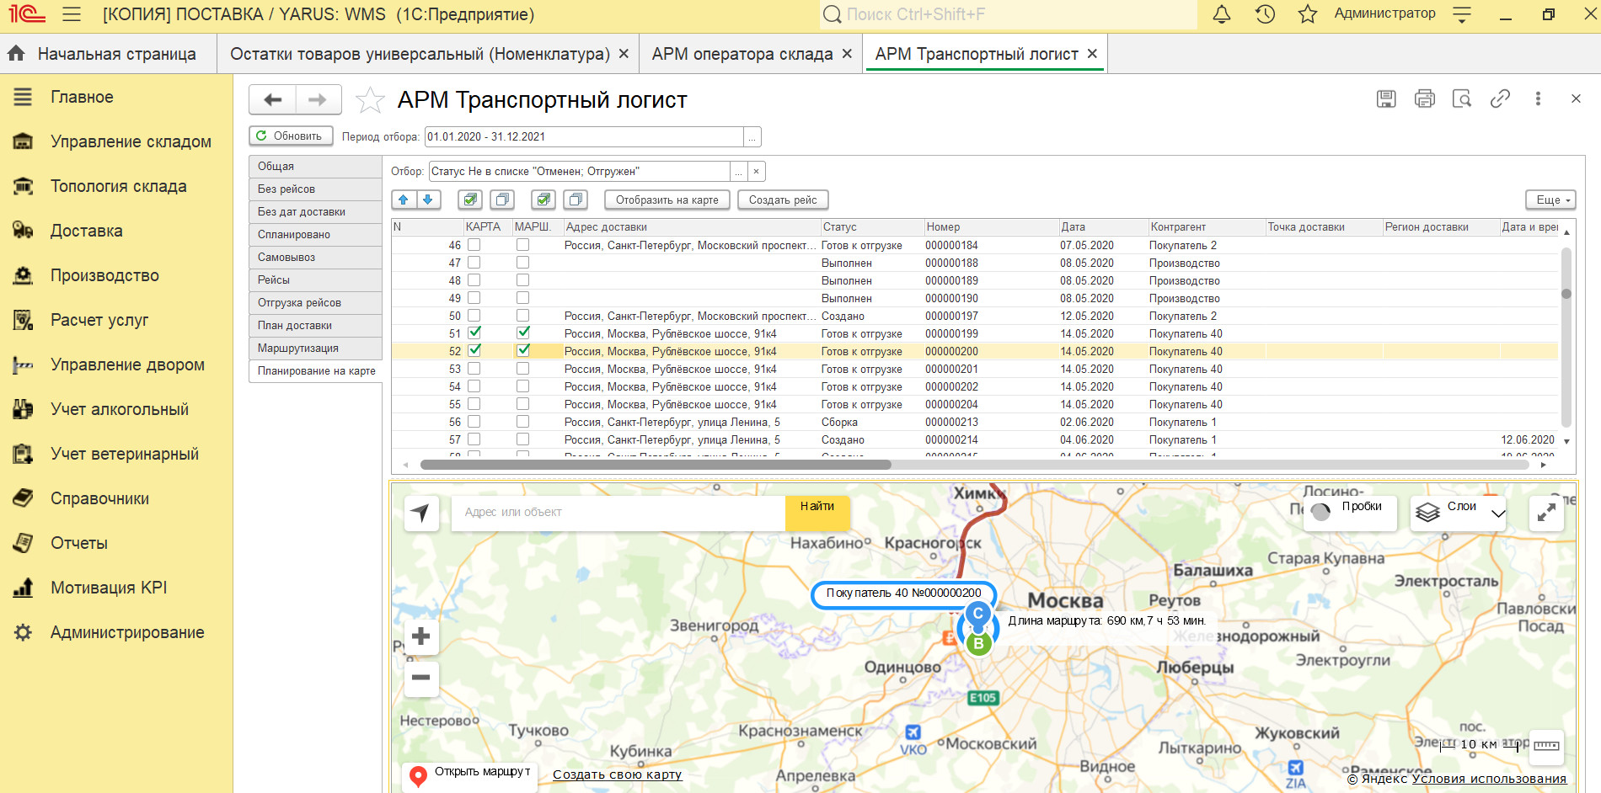Click the print icon in the header
1601x793 pixels.
click(1424, 98)
